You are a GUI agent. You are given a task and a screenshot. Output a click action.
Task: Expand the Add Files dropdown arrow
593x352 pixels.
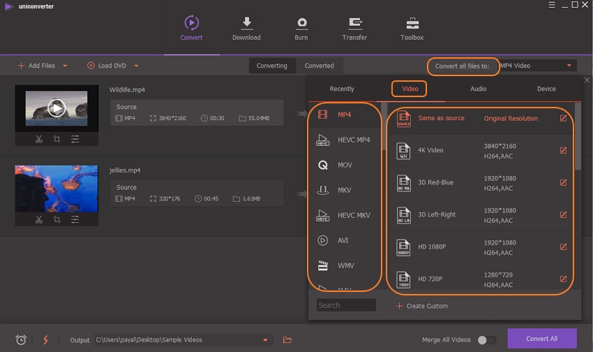65,66
